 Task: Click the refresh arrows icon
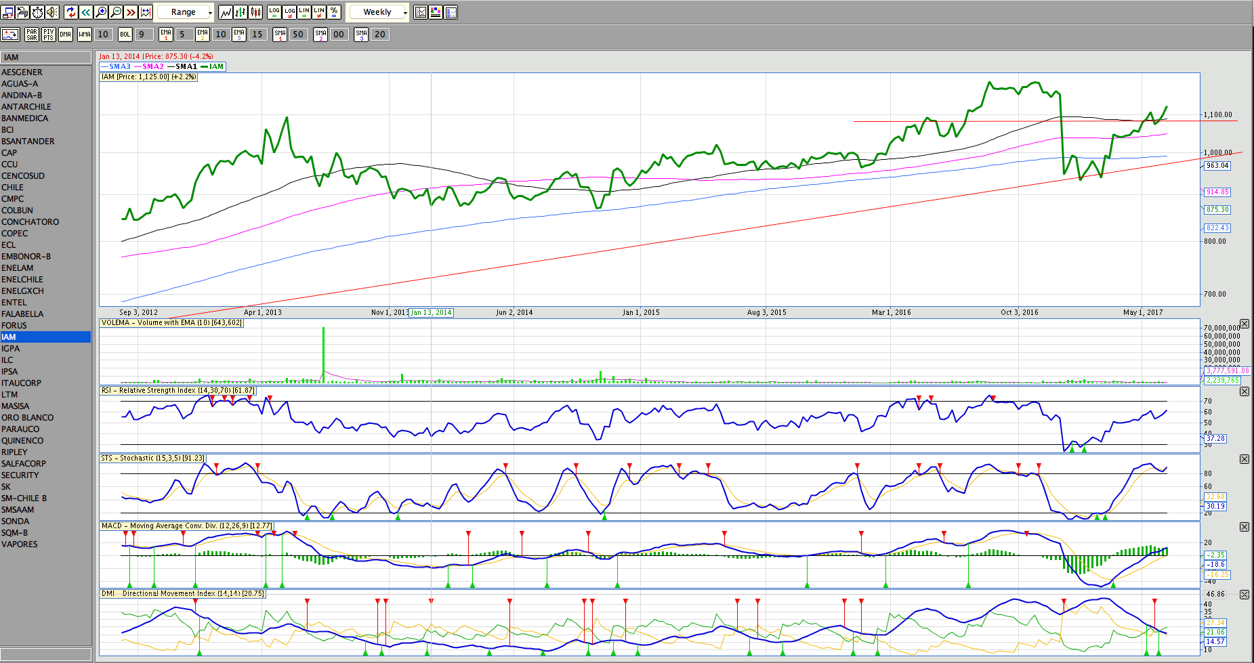coord(71,12)
